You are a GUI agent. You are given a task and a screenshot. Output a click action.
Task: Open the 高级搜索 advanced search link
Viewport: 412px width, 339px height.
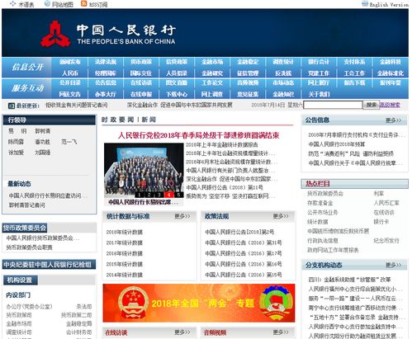pyautogui.click(x=390, y=105)
